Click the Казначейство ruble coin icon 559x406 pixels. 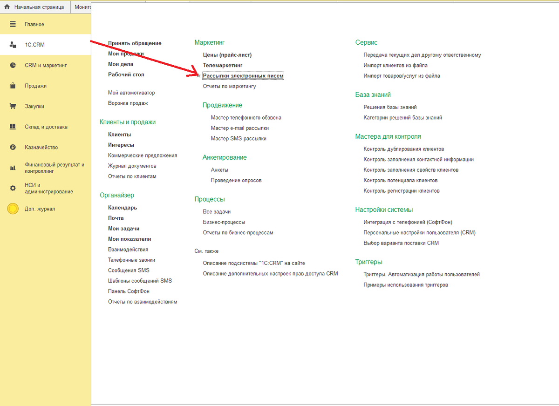[x=14, y=147]
